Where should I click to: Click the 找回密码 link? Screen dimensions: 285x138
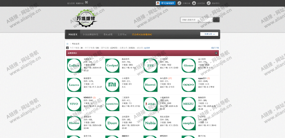(x=215, y=3)
